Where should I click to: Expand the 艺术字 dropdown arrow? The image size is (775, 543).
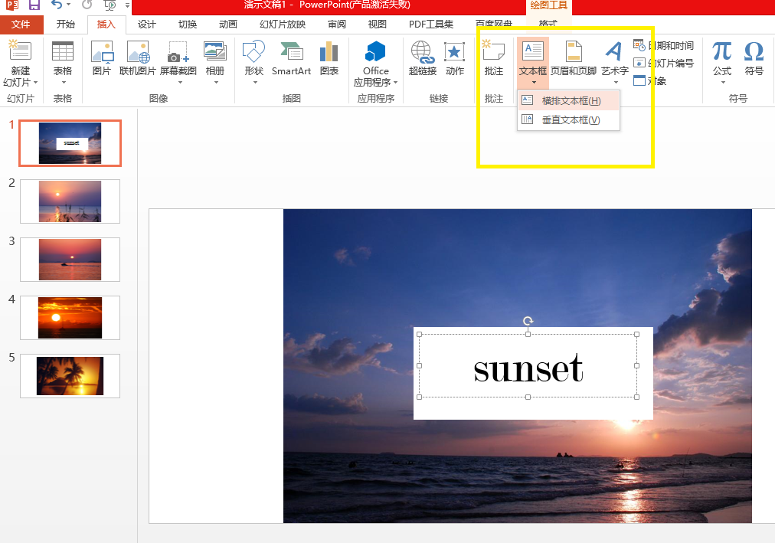click(x=616, y=83)
